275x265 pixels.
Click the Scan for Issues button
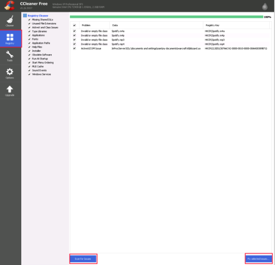83,259
